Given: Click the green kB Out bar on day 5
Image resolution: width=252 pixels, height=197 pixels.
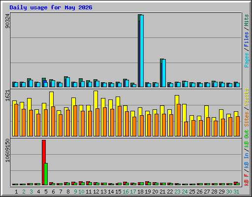Looking at the screenshot, I should [x=46, y=174].
